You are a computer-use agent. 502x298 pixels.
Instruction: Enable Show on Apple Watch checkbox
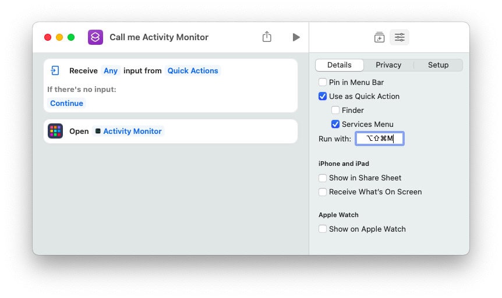pyautogui.click(x=323, y=229)
